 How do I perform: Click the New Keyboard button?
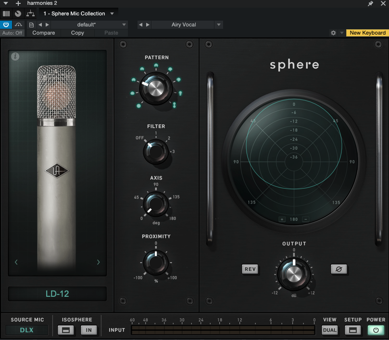point(367,33)
